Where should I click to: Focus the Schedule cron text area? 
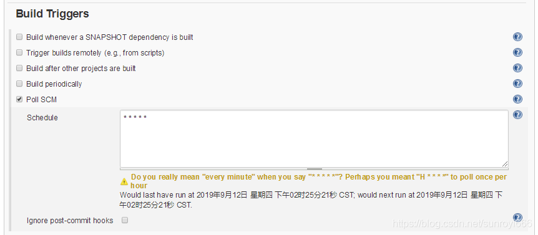(314, 139)
